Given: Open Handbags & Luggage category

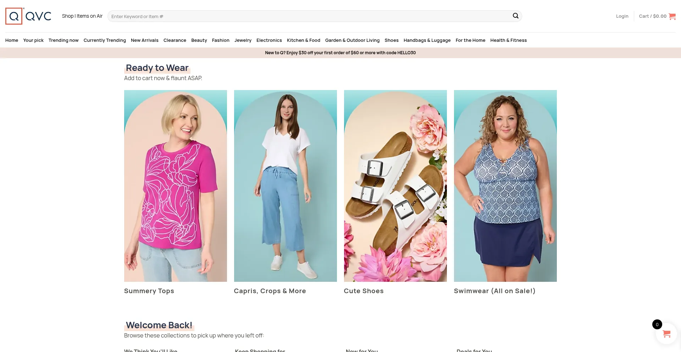Looking at the screenshot, I should 427,40.
